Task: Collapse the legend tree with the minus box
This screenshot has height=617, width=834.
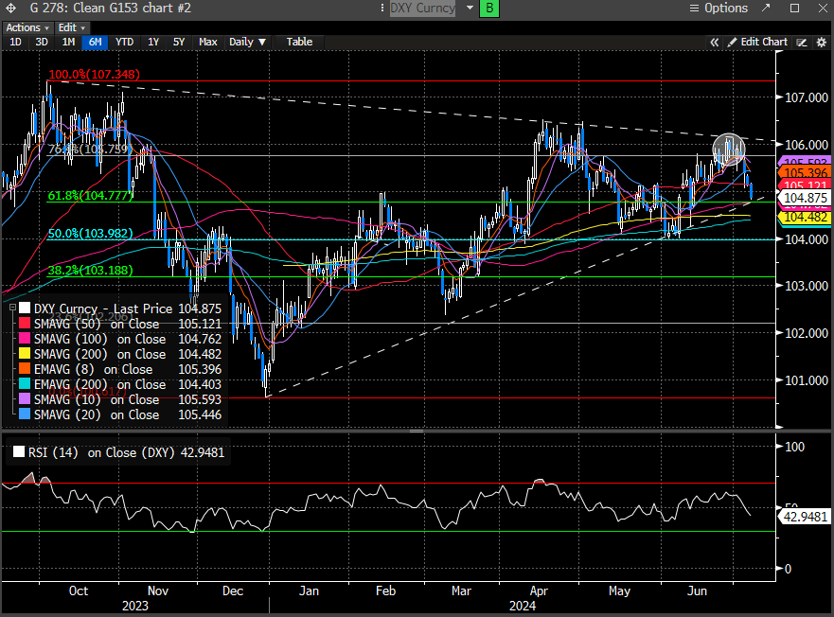Action: tap(12, 308)
